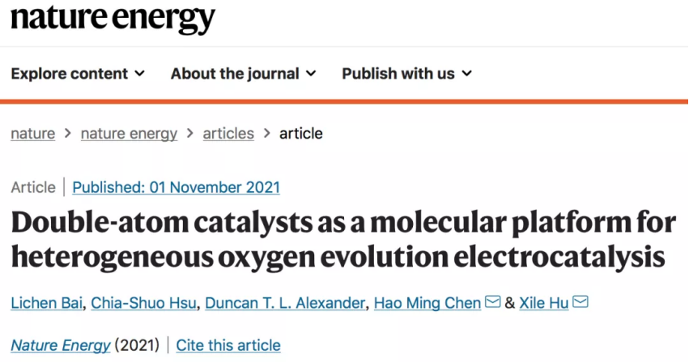689x363 pixels.
Task: Open the Publish with us menu
Action: point(407,74)
